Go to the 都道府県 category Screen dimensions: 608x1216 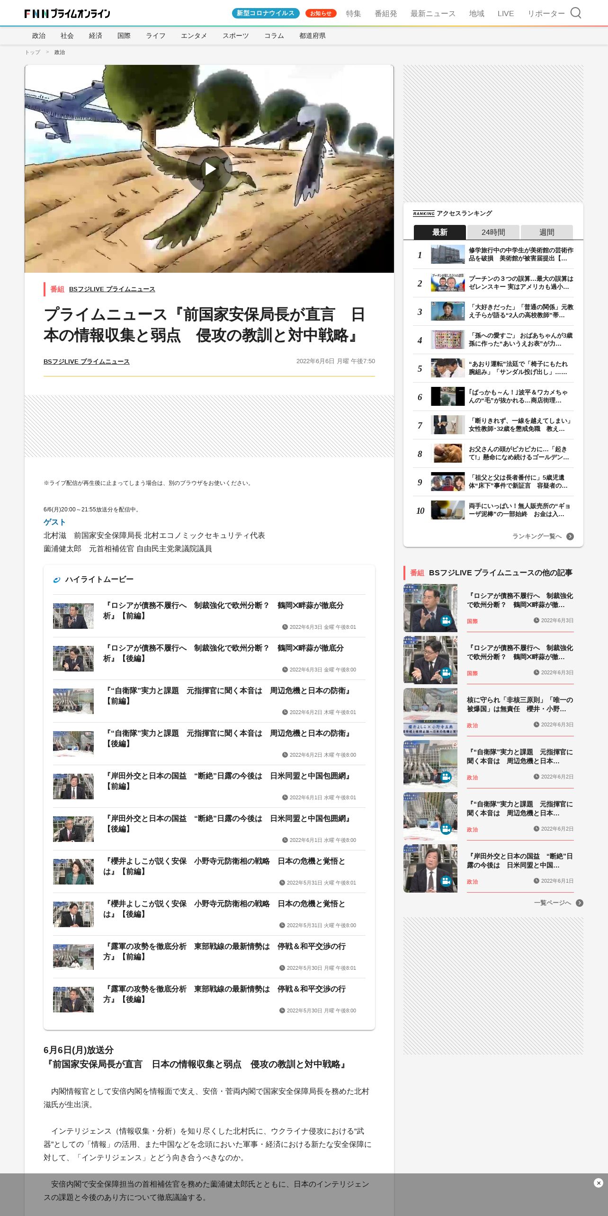click(x=313, y=36)
